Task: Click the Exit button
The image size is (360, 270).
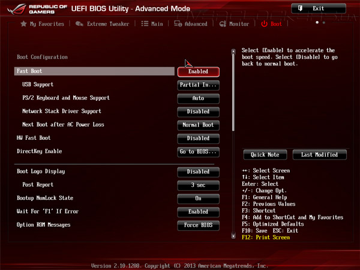Action: pyautogui.click(x=319, y=8)
